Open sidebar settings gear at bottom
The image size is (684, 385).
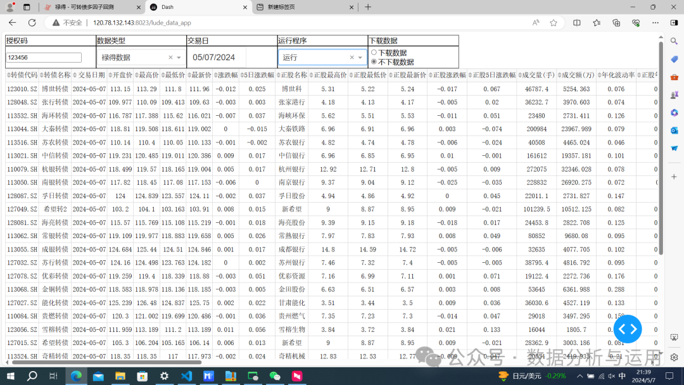[674, 357]
